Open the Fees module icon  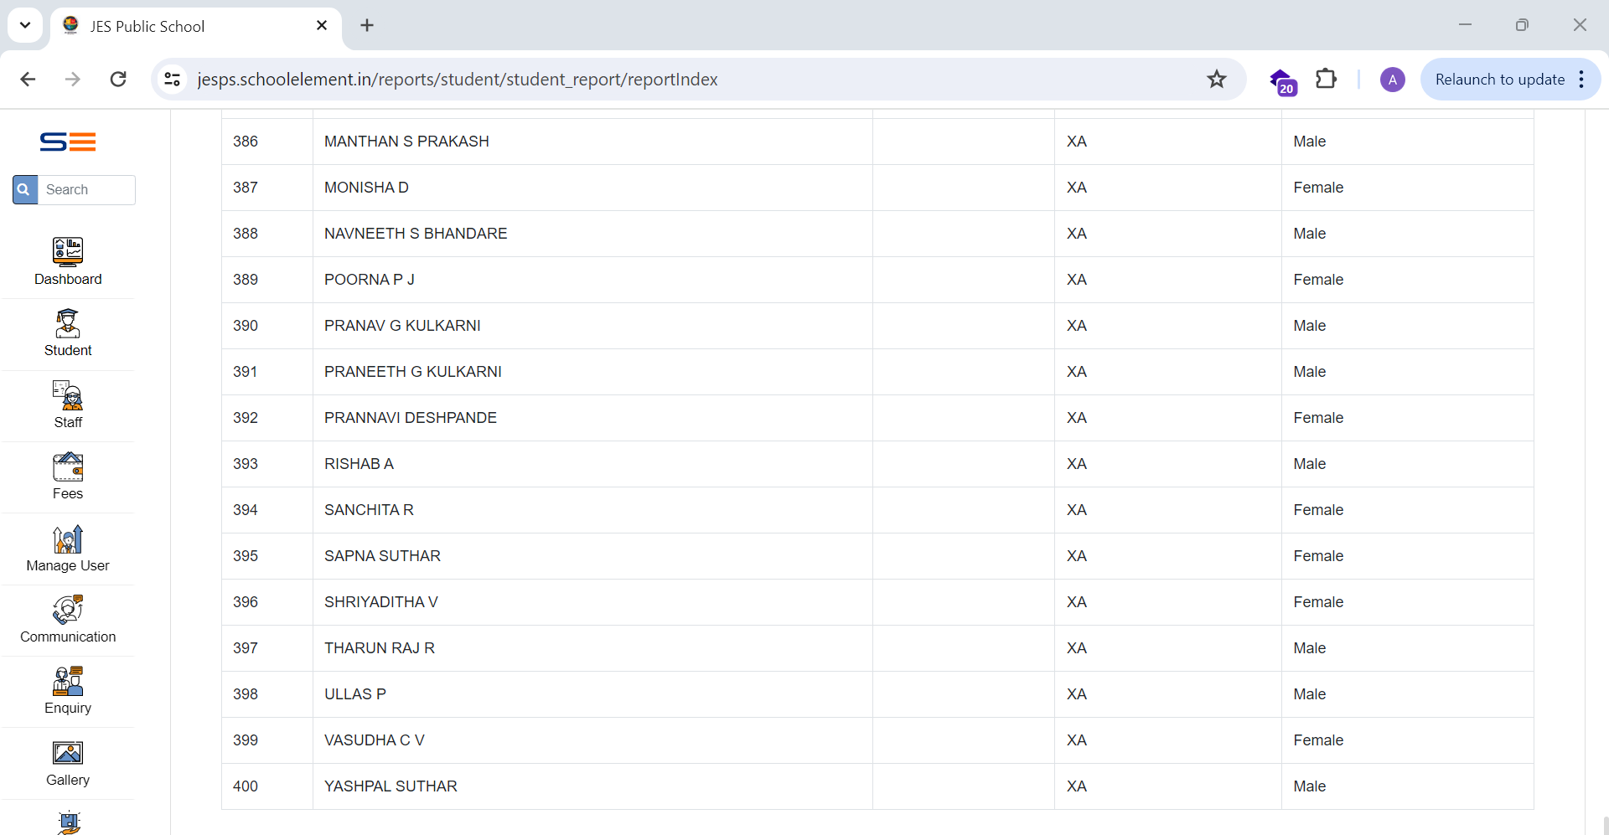click(x=68, y=467)
